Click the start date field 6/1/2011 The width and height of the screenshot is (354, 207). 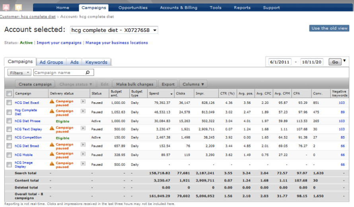coord(280,62)
